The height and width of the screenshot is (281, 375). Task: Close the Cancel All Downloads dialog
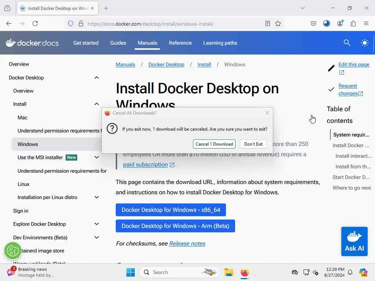pos(267,113)
